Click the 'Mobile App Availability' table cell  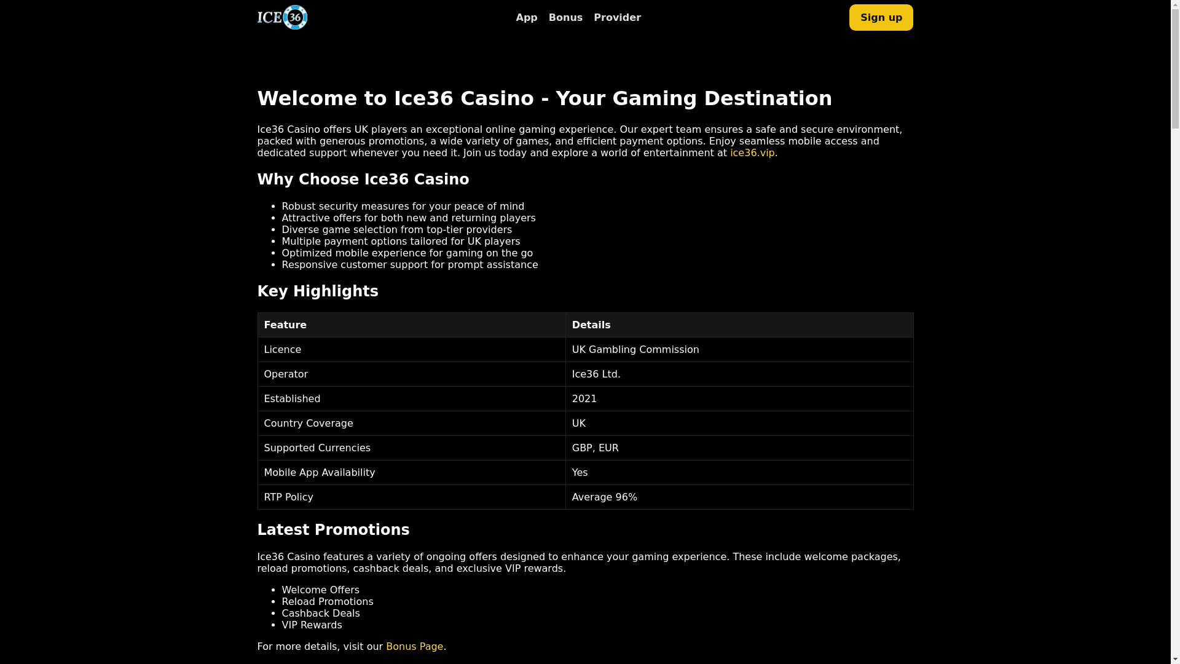pyautogui.click(x=412, y=472)
